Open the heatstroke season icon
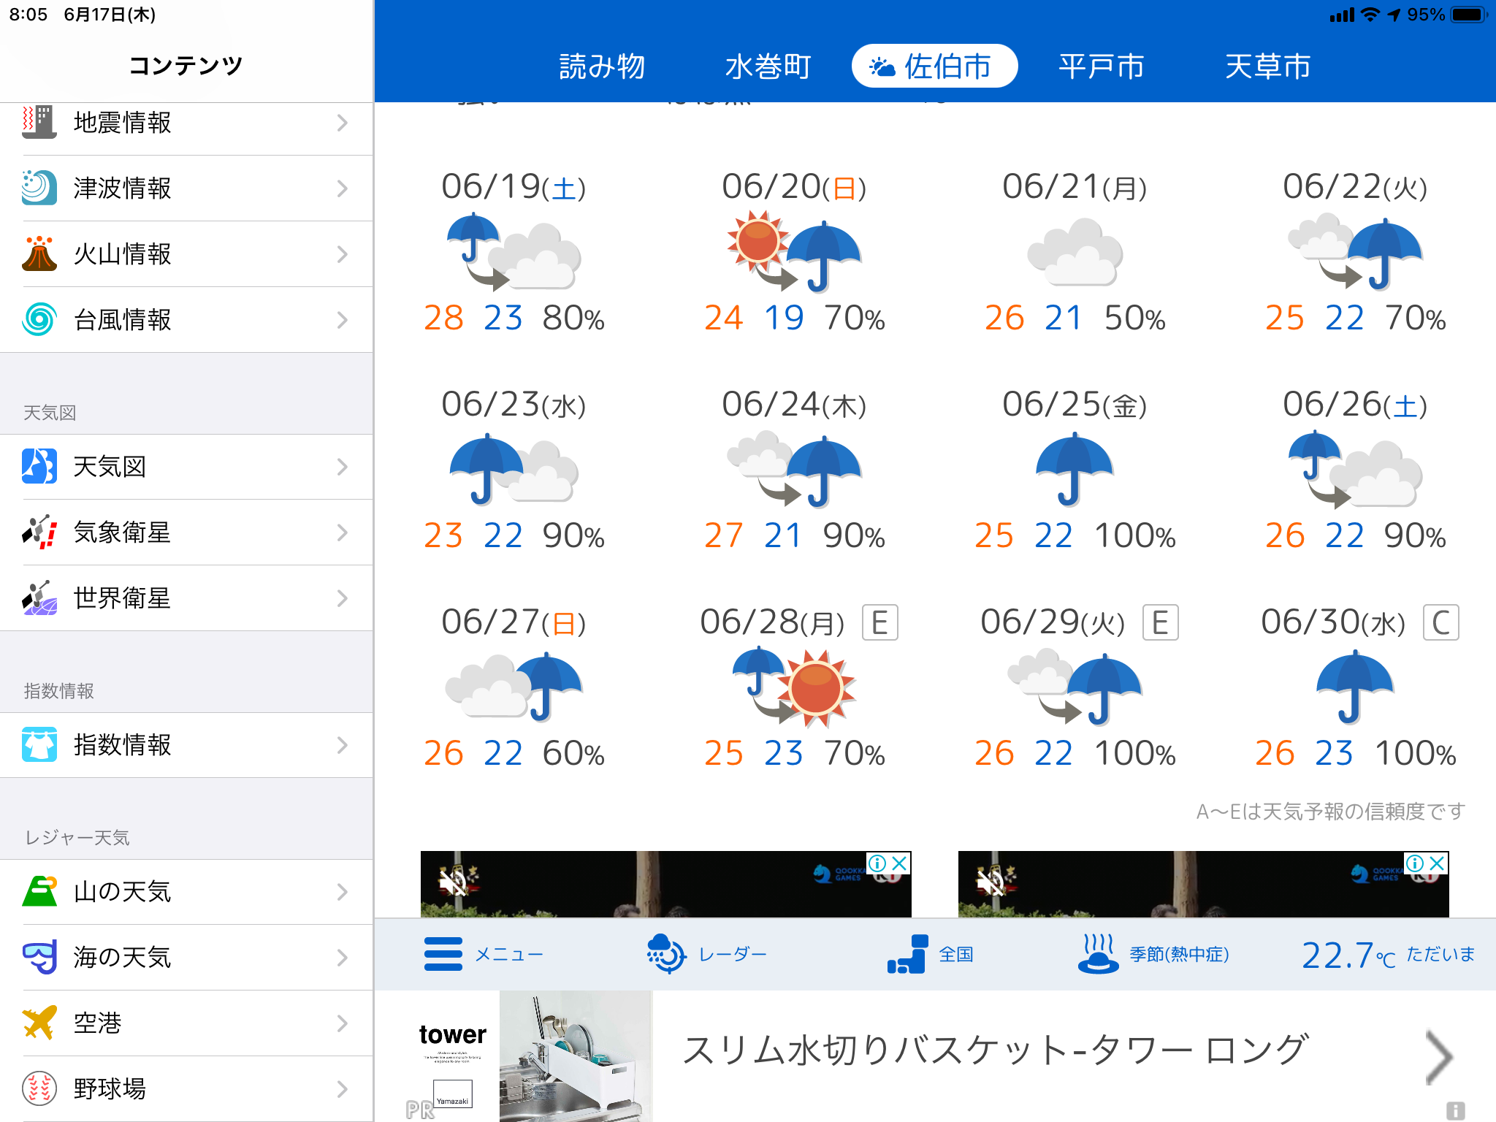The image size is (1496, 1122). [x=1097, y=954]
